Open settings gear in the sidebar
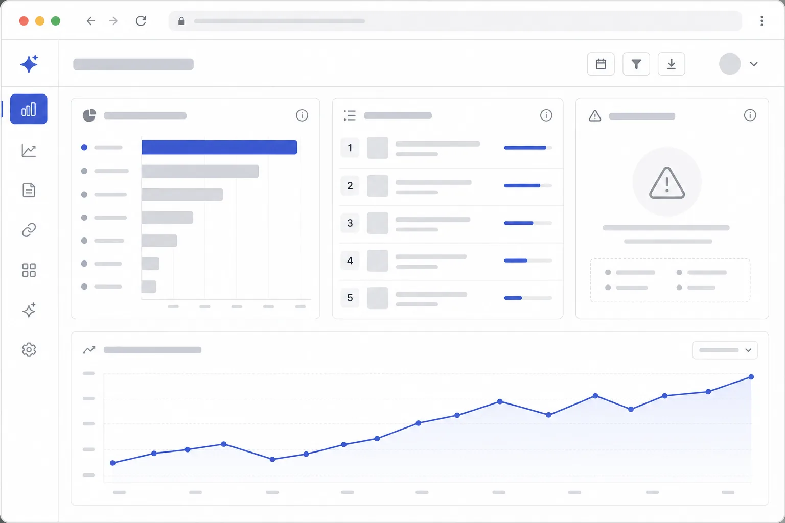Screen dimensions: 785x523 [x=29, y=350]
